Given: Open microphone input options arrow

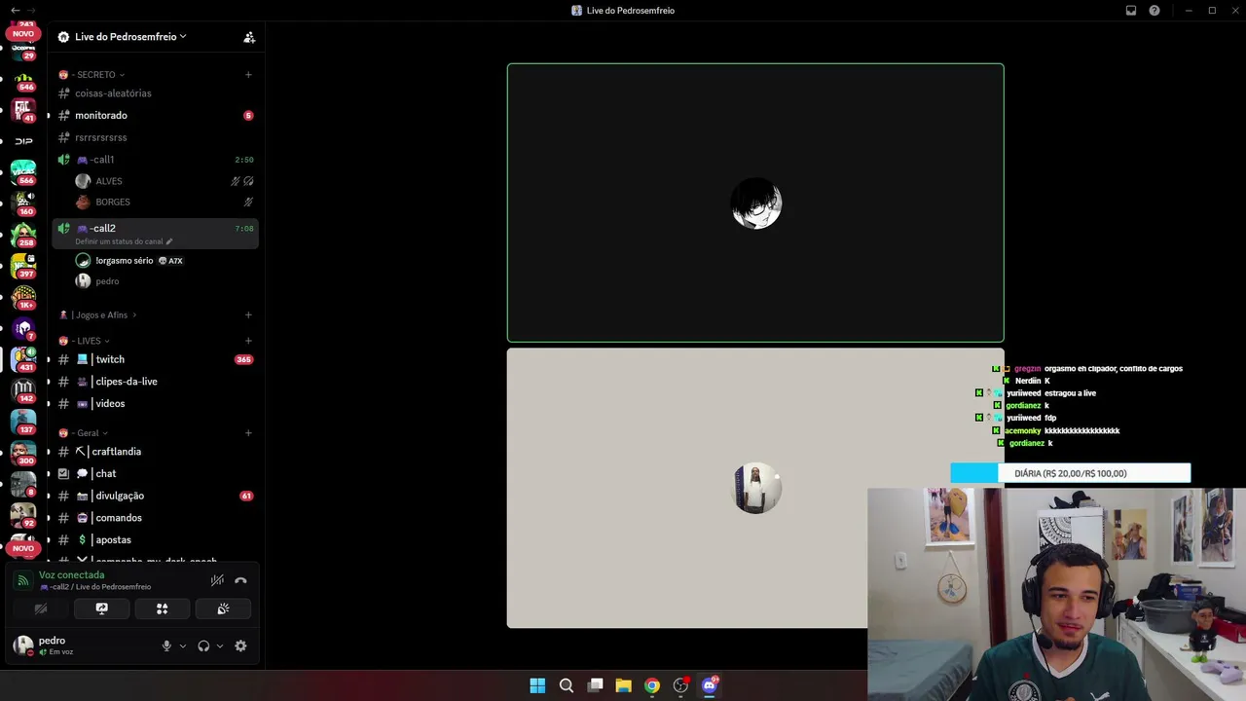Looking at the screenshot, I should tap(182, 646).
